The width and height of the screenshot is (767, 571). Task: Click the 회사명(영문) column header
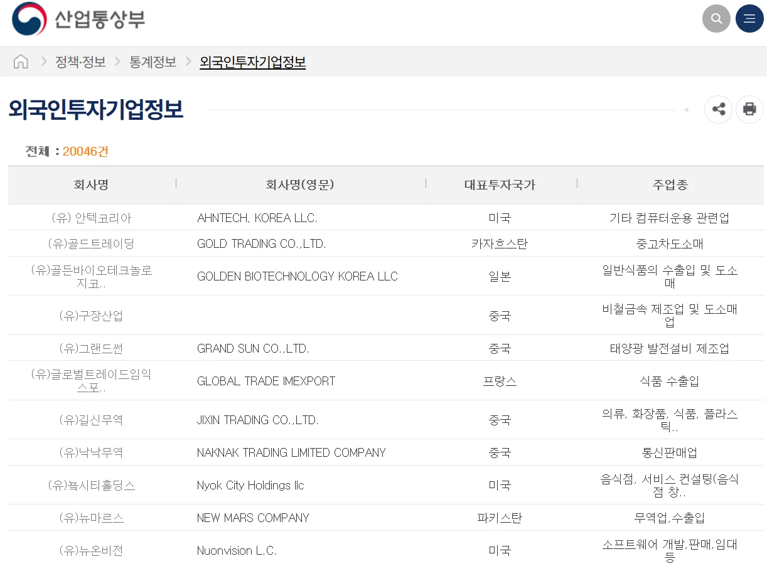click(x=300, y=184)
